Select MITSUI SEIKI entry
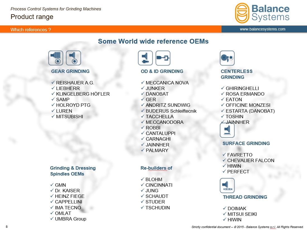This screenshot has height=230, width=307. [x=242, y=214]
